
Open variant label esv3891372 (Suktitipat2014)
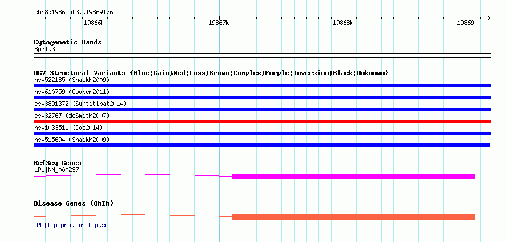80,104
